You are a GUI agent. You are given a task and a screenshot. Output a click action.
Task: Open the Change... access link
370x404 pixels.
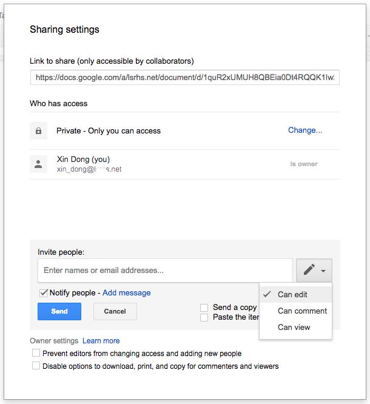[x=305, y=130]
